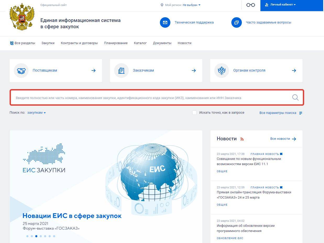Click the document icon for Заказчикам
The width and height of the screenshot is (324, 243).
121,71
